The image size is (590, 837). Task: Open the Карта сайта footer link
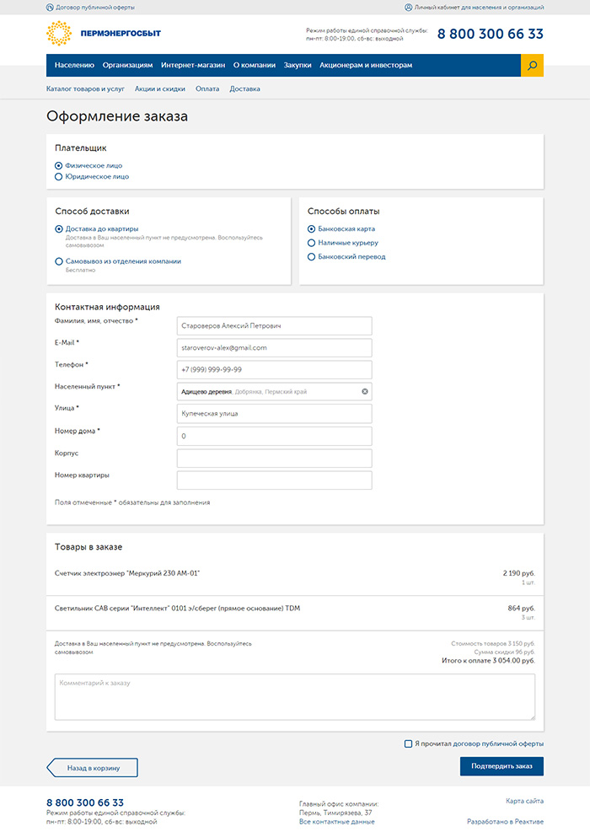point(524,800)
